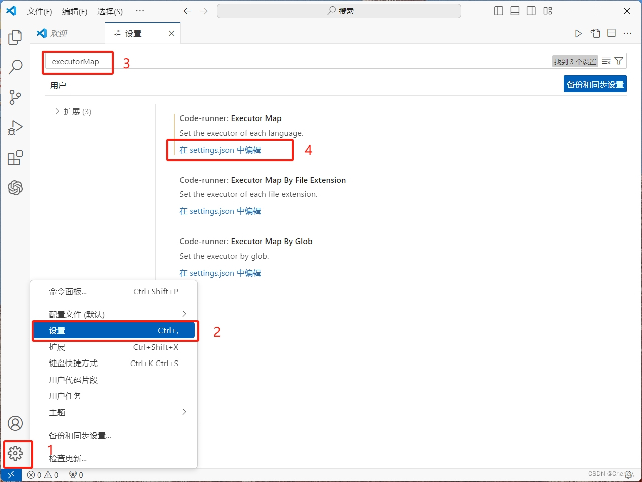Click the Run play icon in editor toolbar

click(x=578, y=33)
